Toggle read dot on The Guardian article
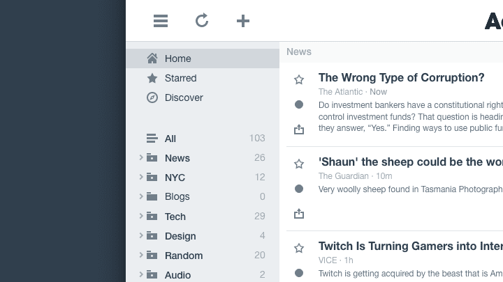Image resolution: width=503 pixels, height=282 pixels. (x=299, y=189)
